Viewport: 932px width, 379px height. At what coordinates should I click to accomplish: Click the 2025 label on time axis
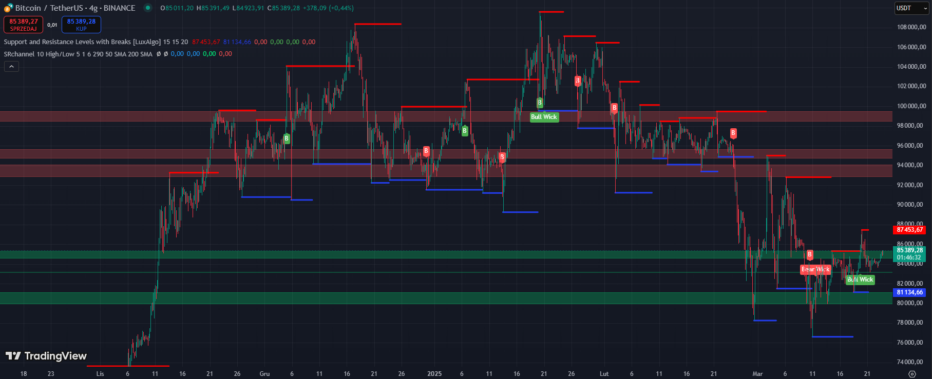pos(434,374)
